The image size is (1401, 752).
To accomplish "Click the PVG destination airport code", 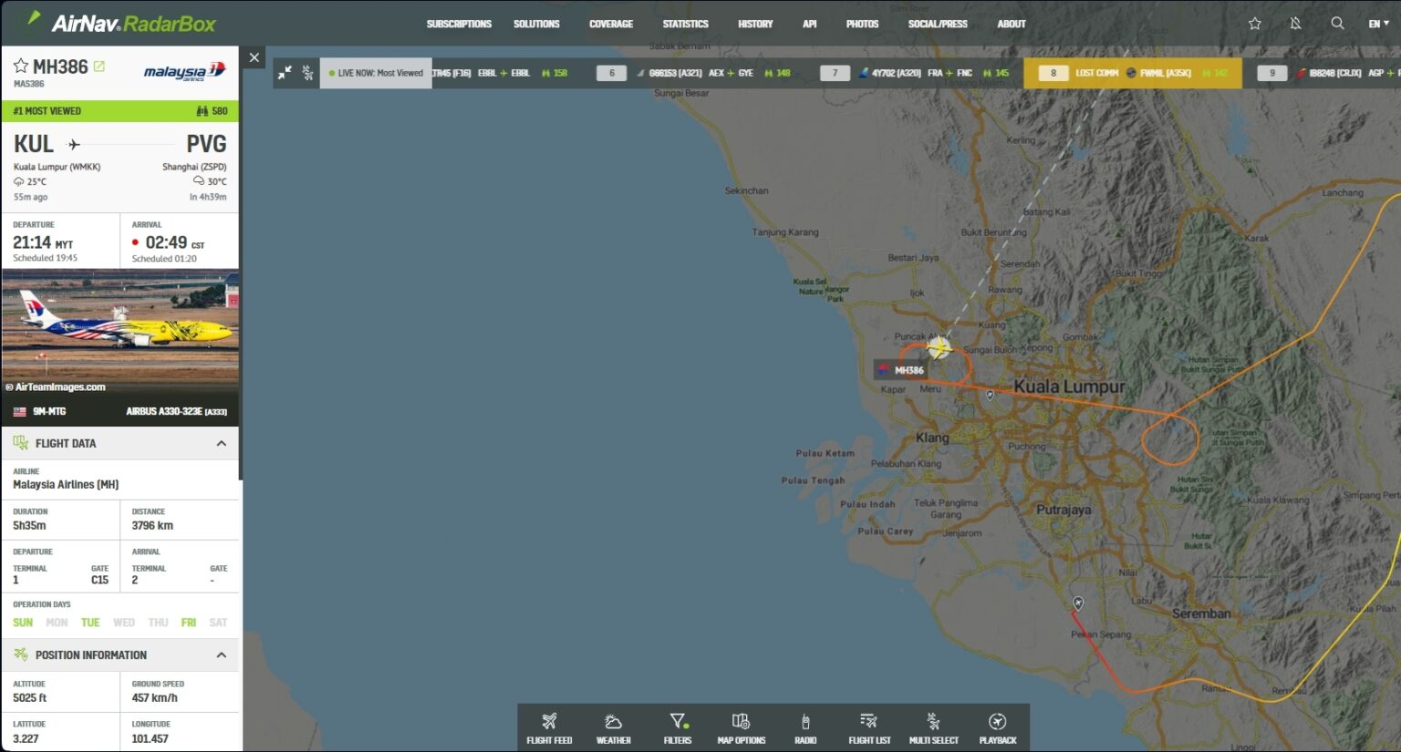I will (206, 144).
